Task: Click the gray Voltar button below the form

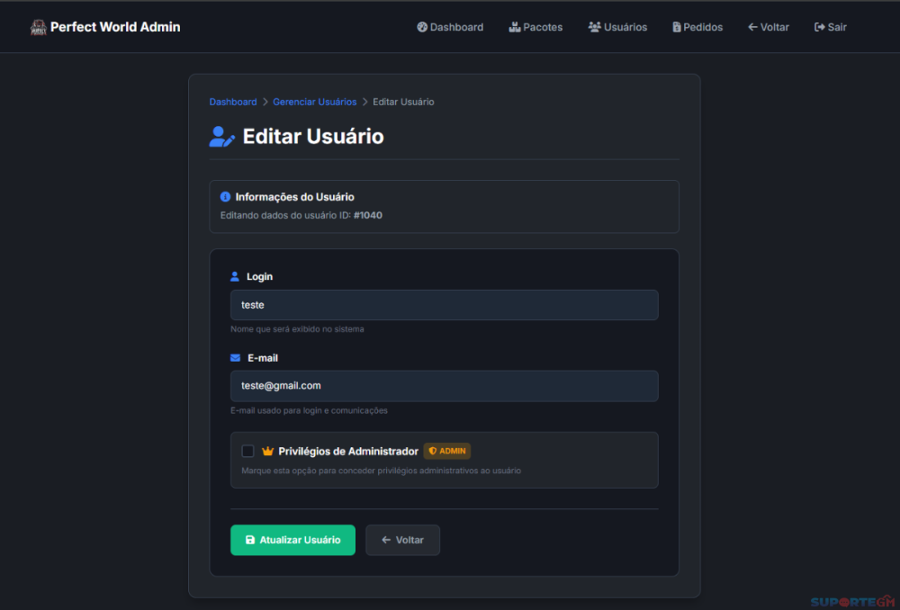Action: pyautogui.click(x=402, y=540)
